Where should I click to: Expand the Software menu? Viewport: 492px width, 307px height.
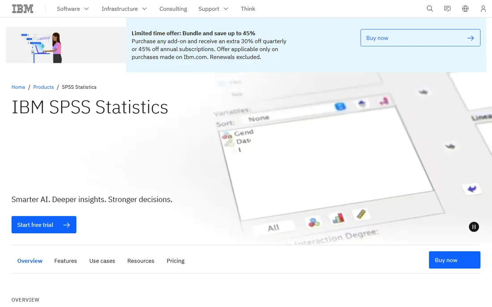pyautogui.click(x=73, y=9)
